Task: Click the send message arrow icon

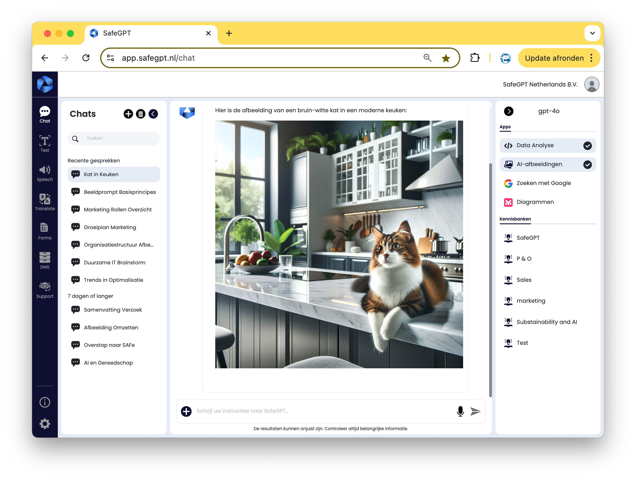Action: point(475,411)
